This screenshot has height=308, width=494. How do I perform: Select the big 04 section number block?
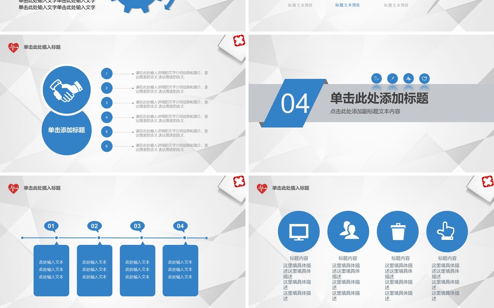tap(295, 103)
